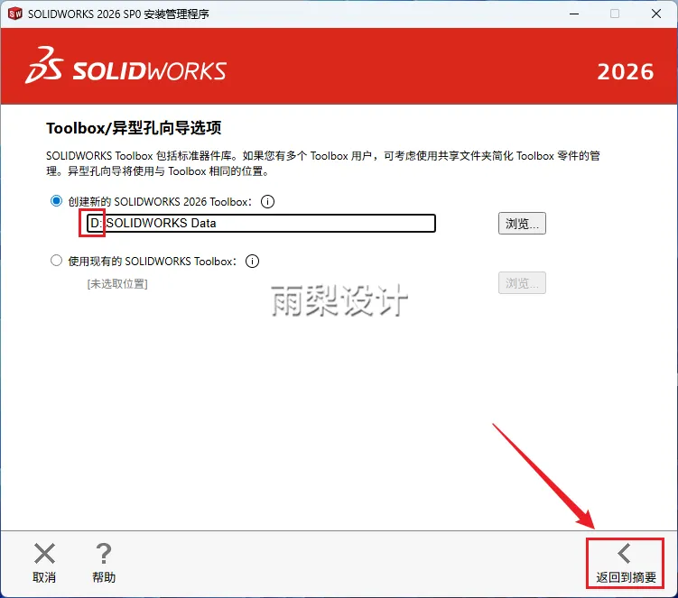Screen dimensions: 678x598
Task: Open info tooltip for using existing Toolbox
Action: coord(252,262)
